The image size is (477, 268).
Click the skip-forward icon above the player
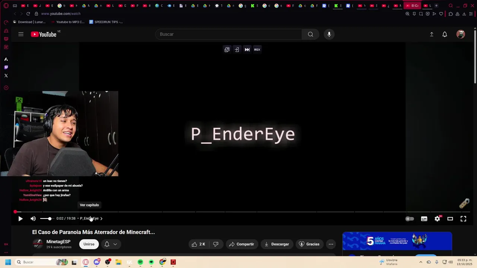(x=247, y=50)
